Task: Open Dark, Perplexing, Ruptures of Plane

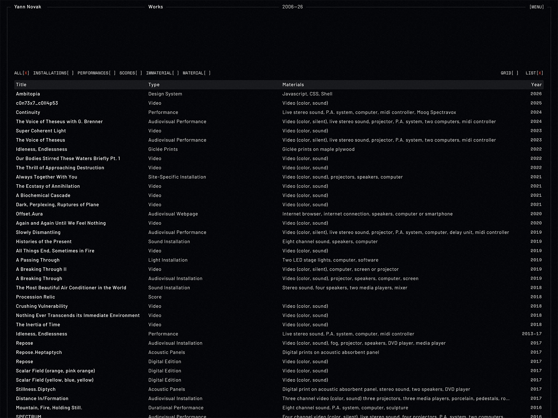Action: pyautogui.click(x=58, y=205)
